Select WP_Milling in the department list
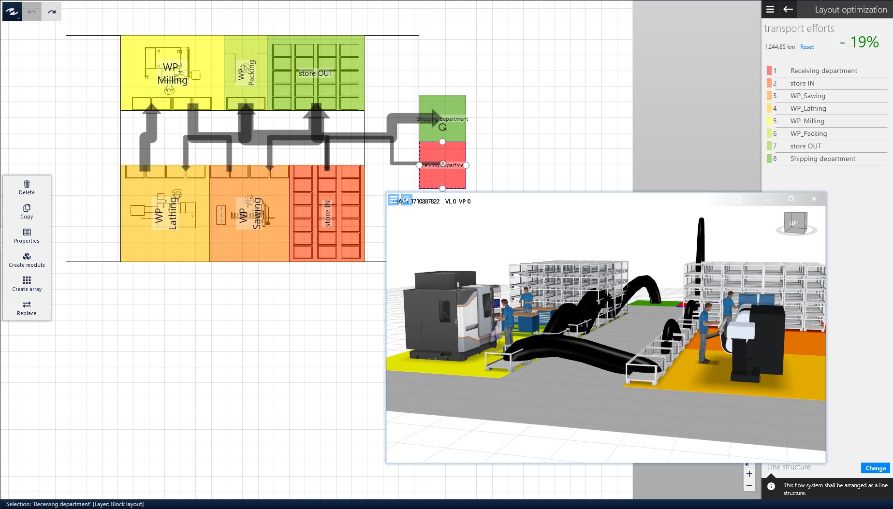 click(807, 121)
